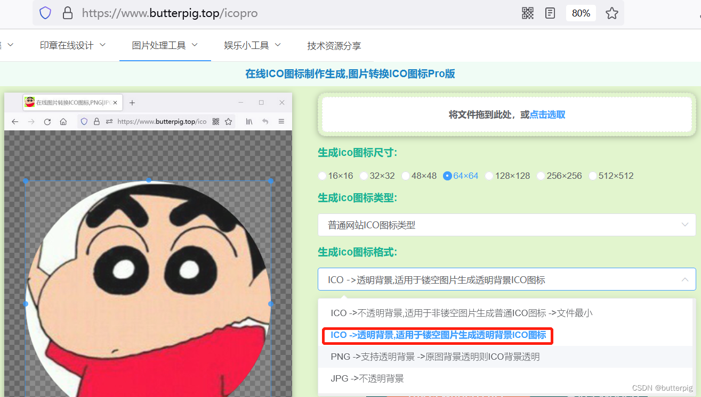Click the label 生成ico图标格式:
The height and width of the screenshot is (397, 701).
click(x=357, y=252)
